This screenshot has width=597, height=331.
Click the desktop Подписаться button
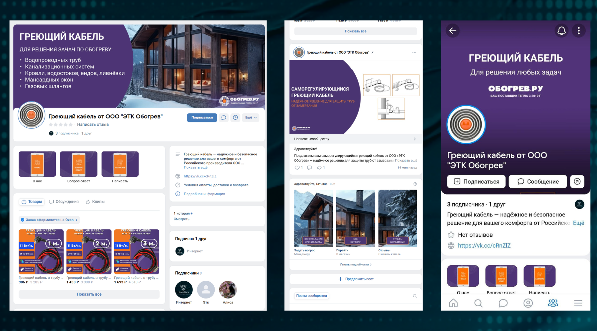[202, 118]
